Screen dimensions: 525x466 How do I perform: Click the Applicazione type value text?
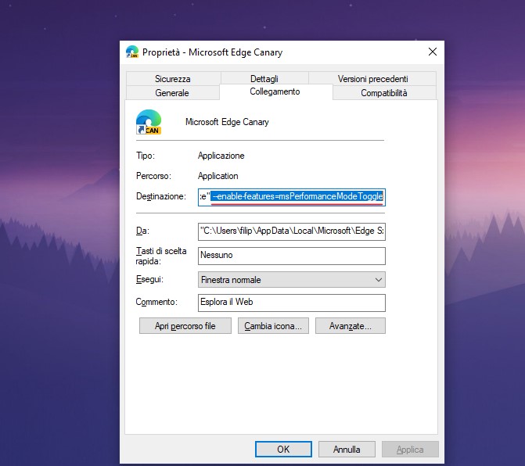point(221,156)
